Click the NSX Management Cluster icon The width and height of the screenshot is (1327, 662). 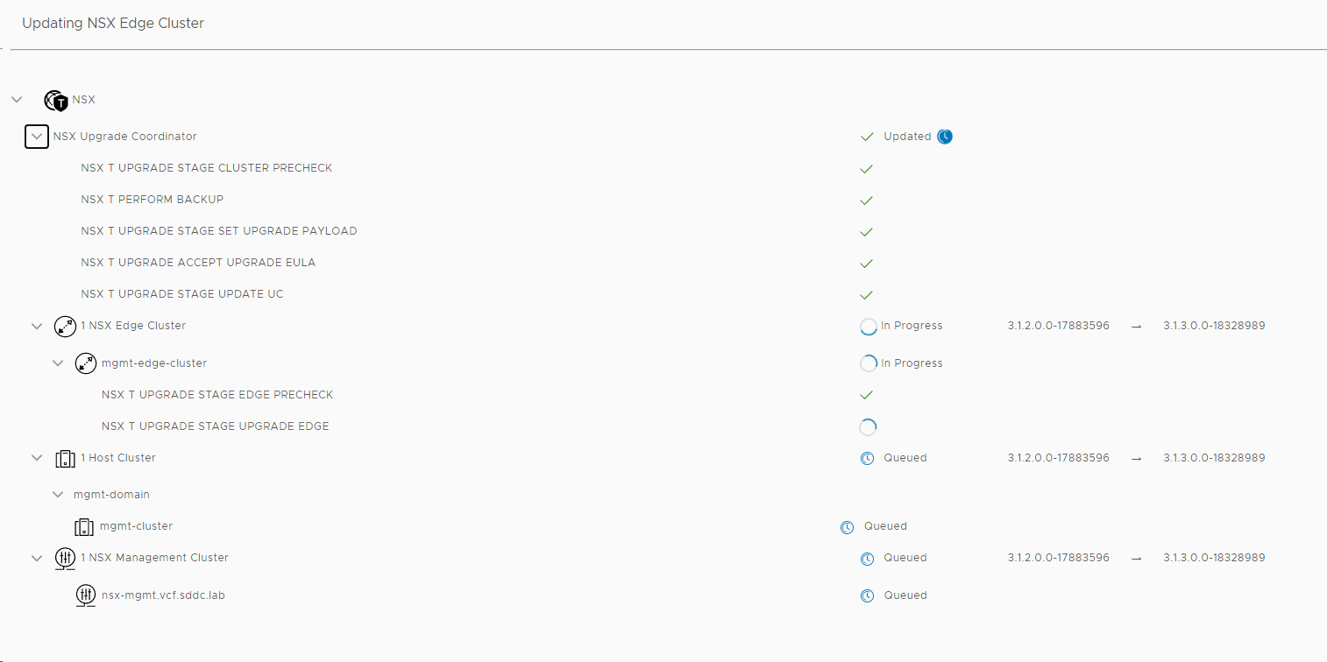click(65, 559)
